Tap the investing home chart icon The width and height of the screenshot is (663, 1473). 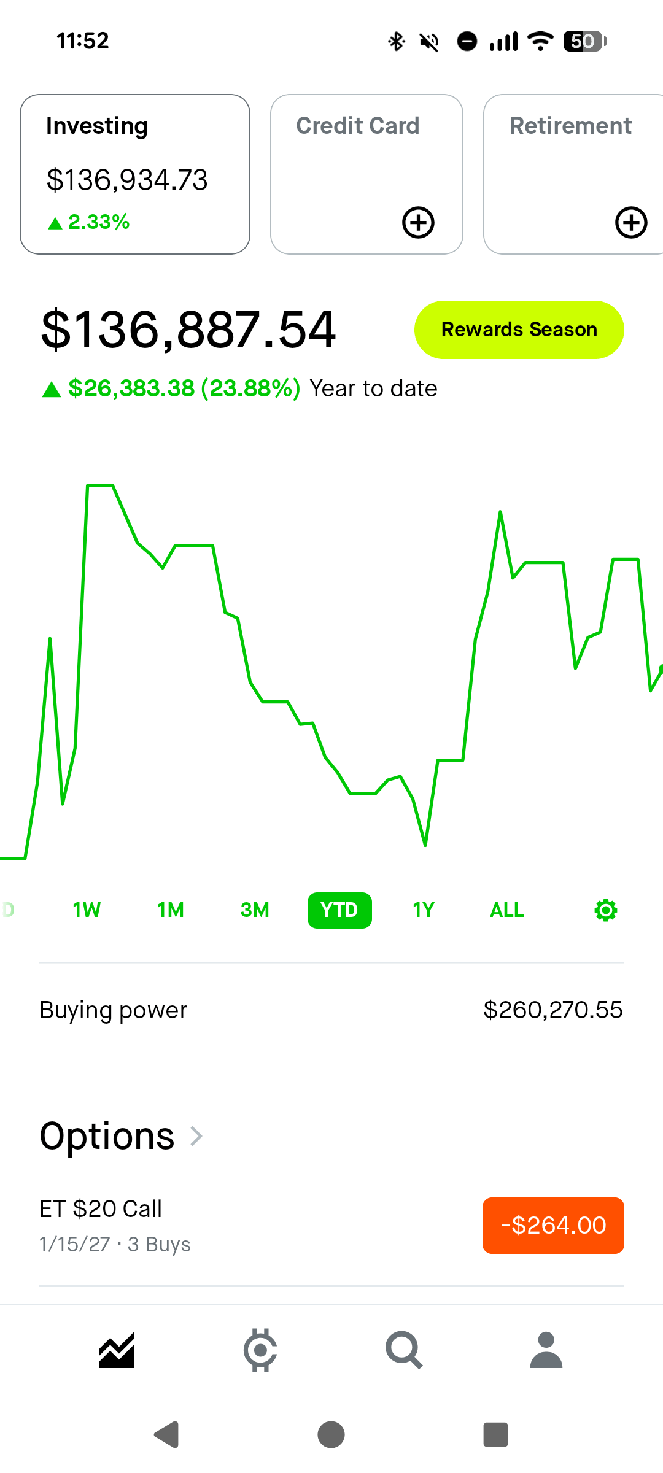tap(117, 1351)
